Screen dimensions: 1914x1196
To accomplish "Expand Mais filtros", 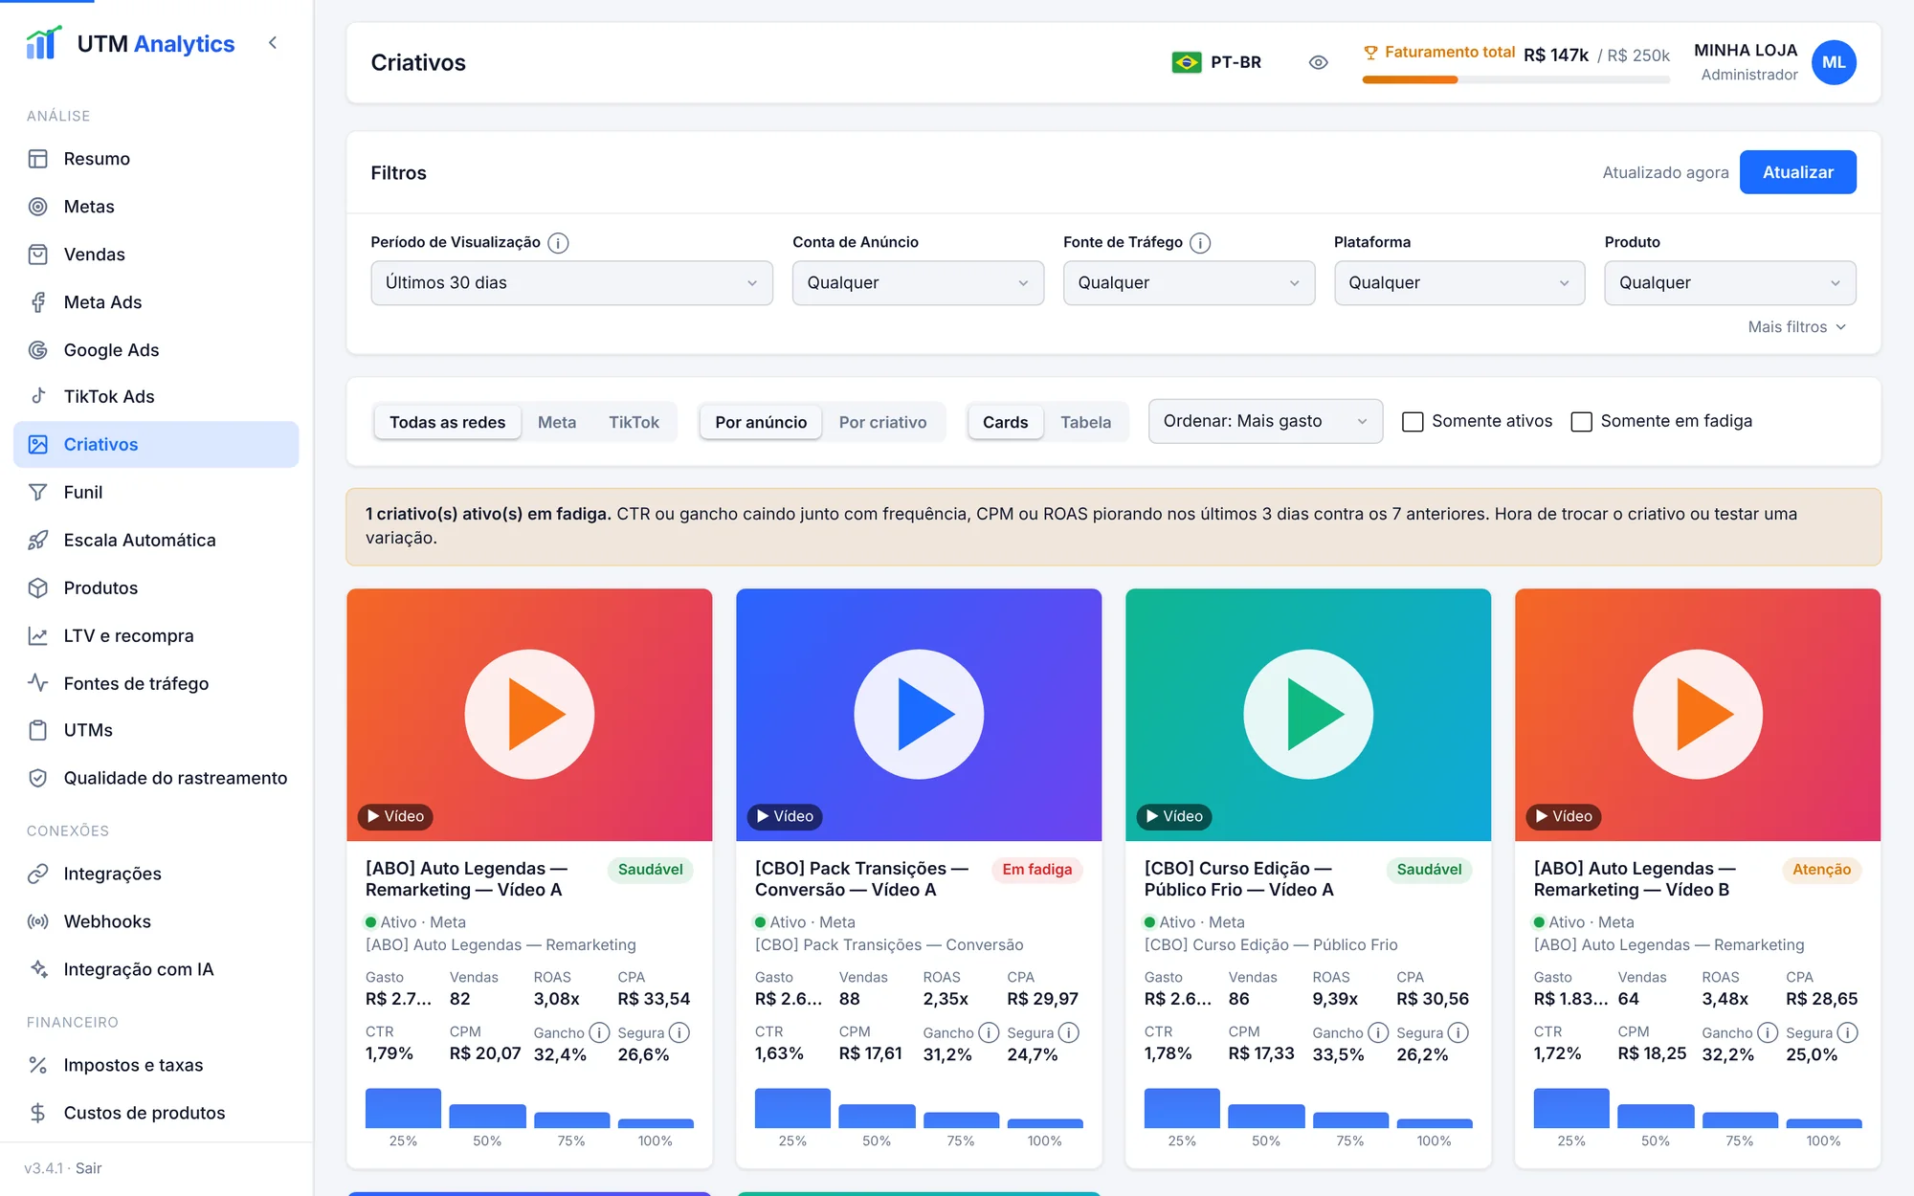I will [1796, 327].
